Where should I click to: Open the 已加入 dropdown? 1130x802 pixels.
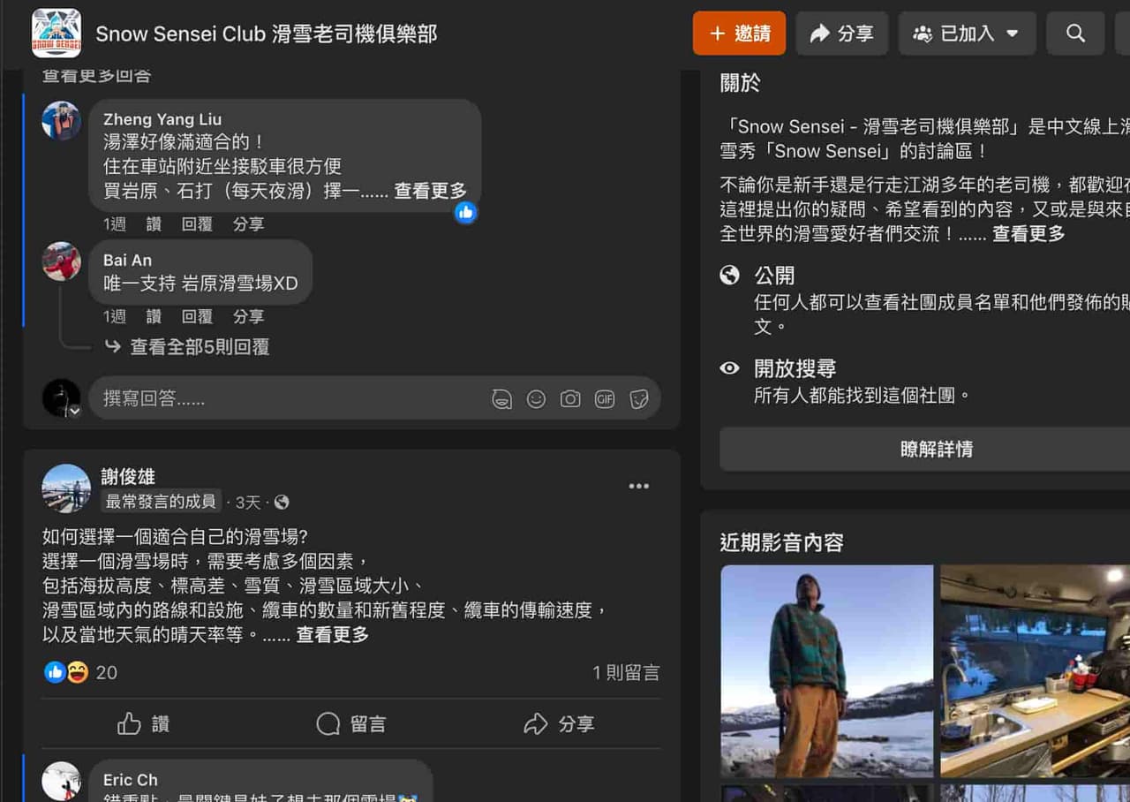point(968,34)
